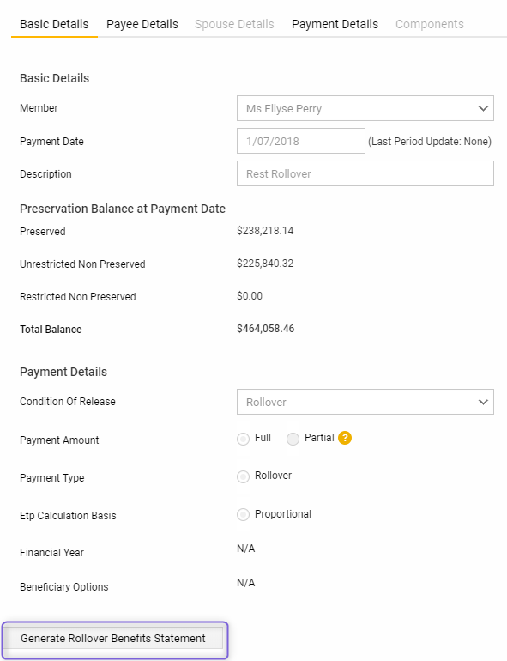Select the Ms Ellyse Perry member field
Viewport: 507px width, 661px height.
(365, 108)
